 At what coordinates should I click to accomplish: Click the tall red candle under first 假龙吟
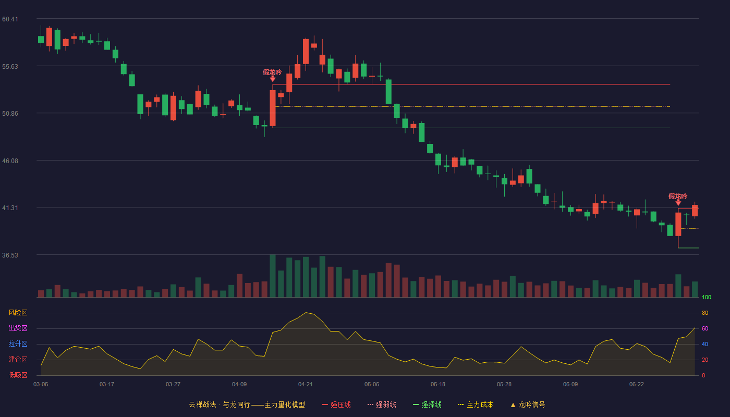273,108
